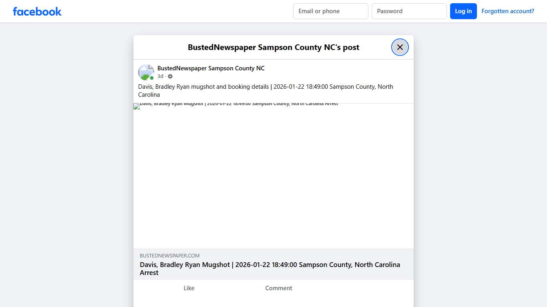This screenshot has width=547, height=307.
Task: Open the Forgotten account? link
Action: tap(507, 11)
